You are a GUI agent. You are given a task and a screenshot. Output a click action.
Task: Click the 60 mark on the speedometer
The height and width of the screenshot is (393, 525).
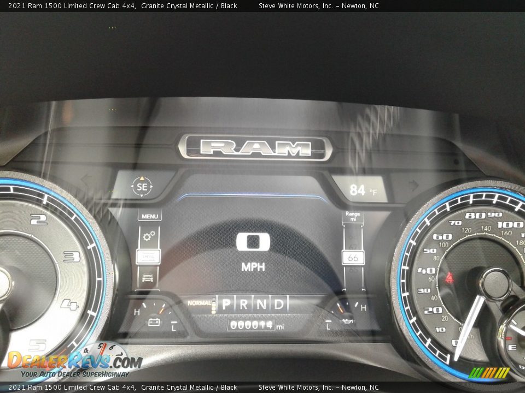pos(442,236)
